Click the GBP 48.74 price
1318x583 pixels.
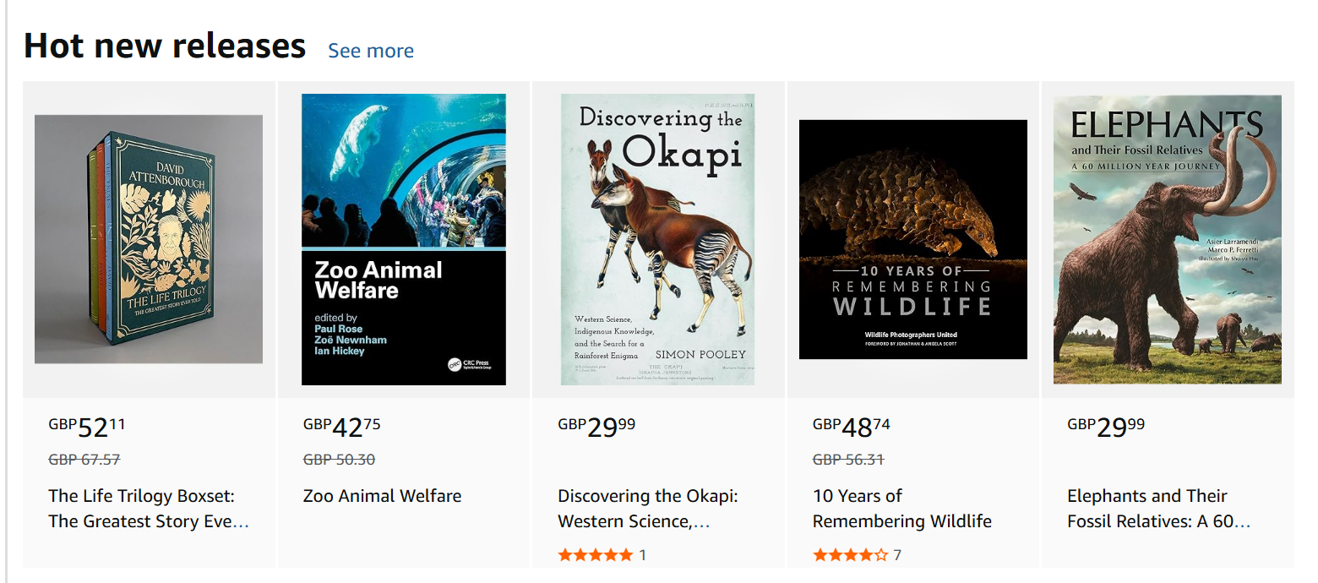click(x=852, y=428)
